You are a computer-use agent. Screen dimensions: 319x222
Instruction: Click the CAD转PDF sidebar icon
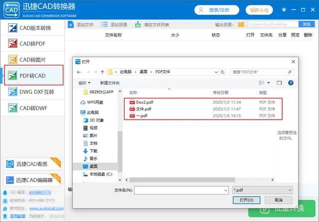[12, 43]
